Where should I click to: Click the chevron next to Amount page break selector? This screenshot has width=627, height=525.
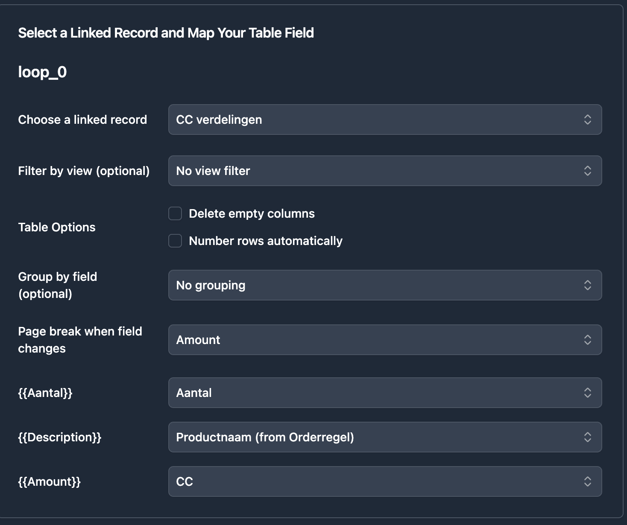588,340
